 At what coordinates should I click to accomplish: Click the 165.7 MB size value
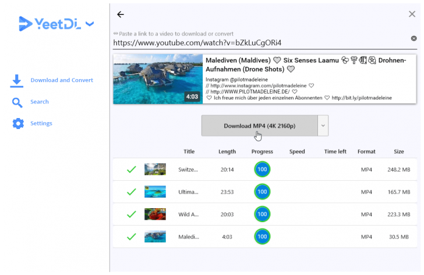pos(399,192)
